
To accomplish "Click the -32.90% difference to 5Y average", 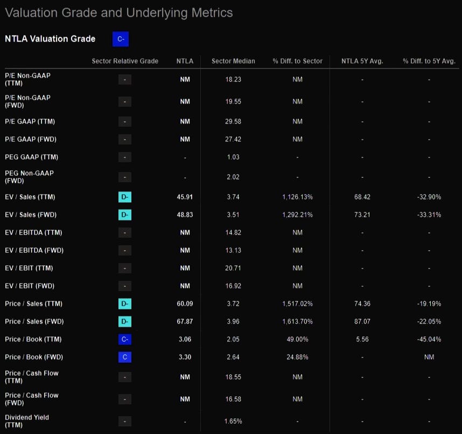I will 429,197.
